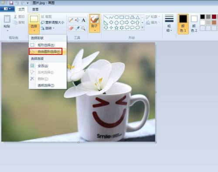Switch to the View tab
218x172 pixels.
[x=35, y=10]
